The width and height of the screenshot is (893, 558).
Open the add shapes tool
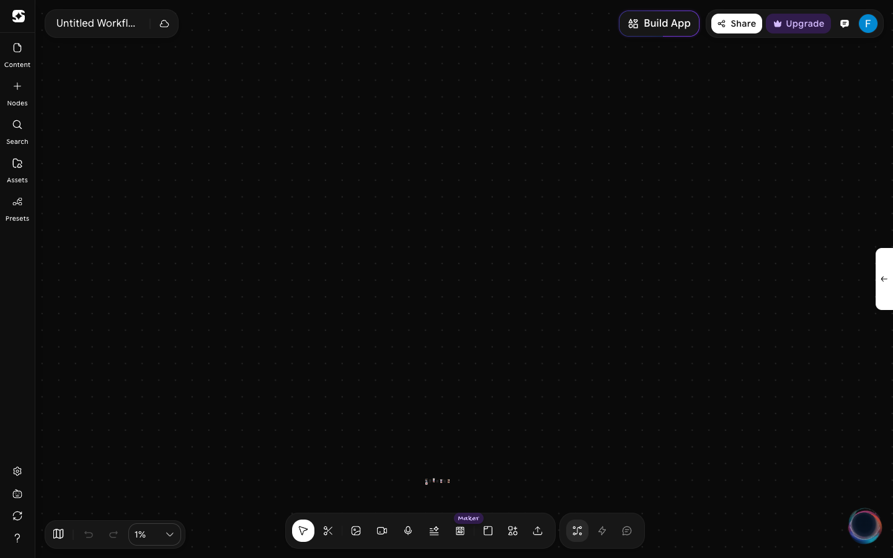click(513, 531)
